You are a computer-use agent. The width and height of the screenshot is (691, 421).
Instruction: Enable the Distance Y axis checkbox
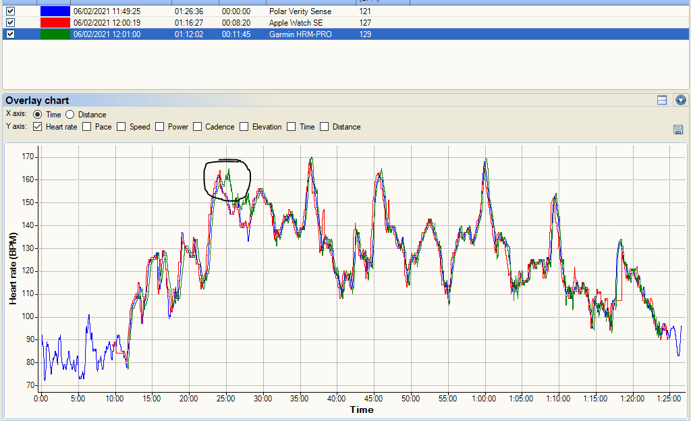click(325, 127)
